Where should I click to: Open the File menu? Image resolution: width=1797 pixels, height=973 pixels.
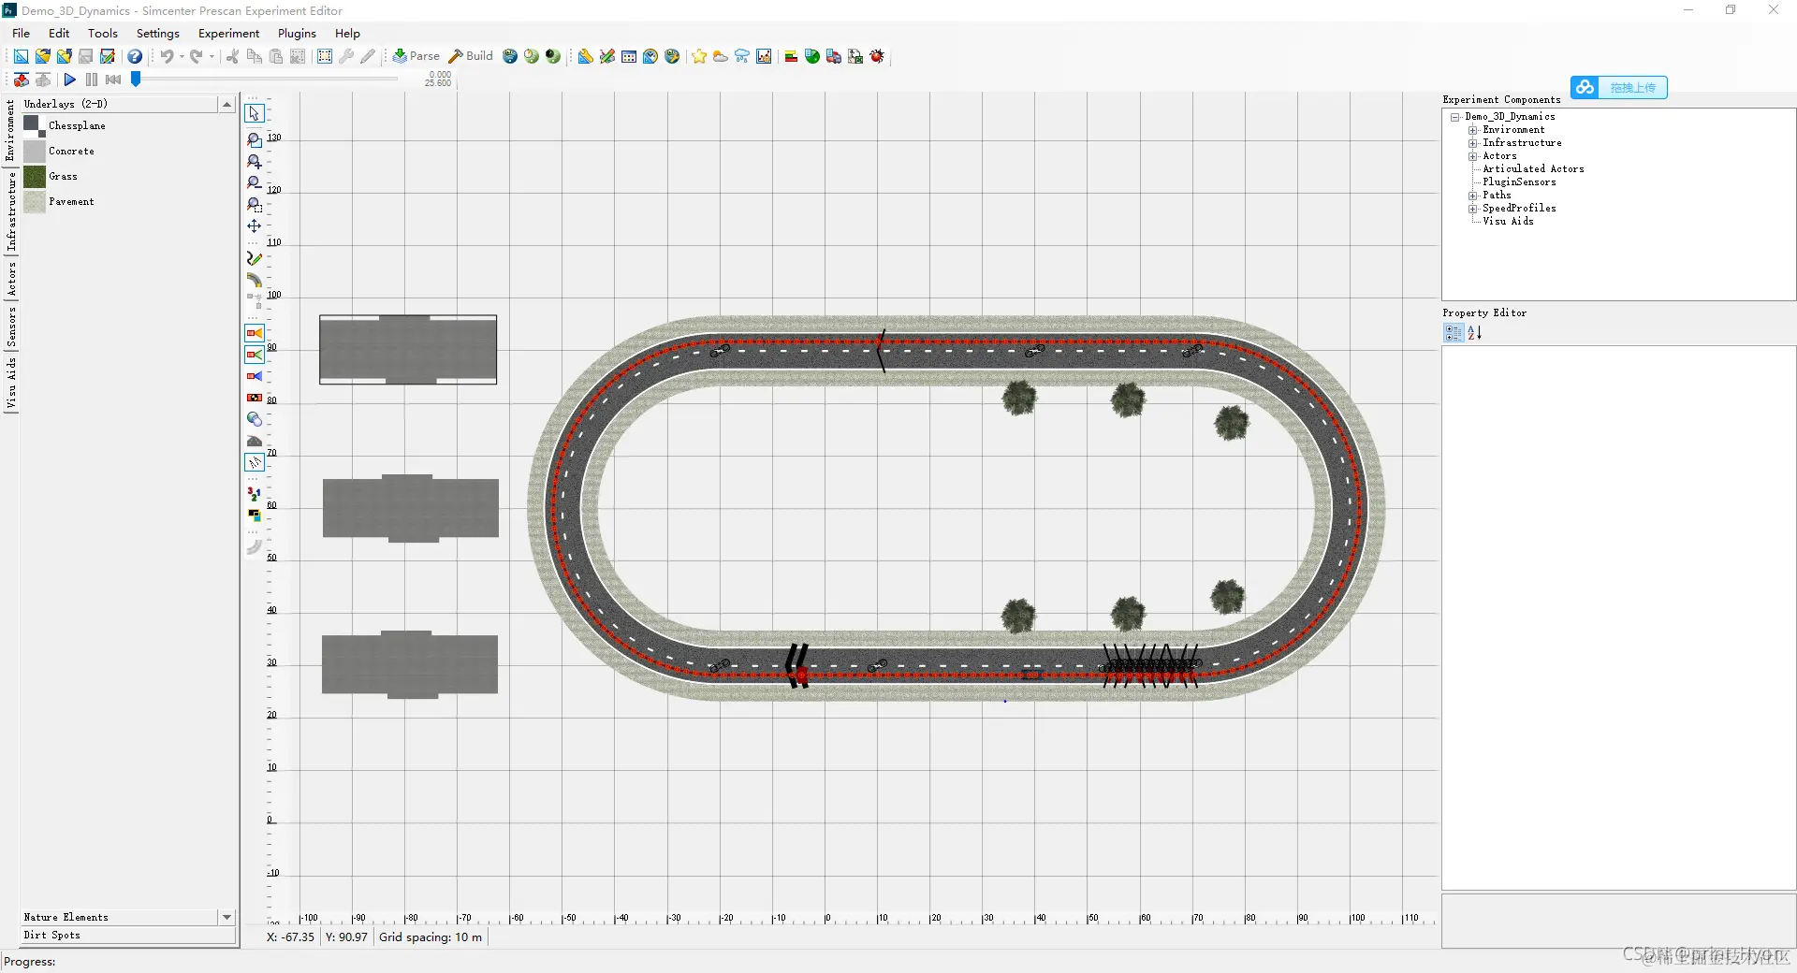21,33
